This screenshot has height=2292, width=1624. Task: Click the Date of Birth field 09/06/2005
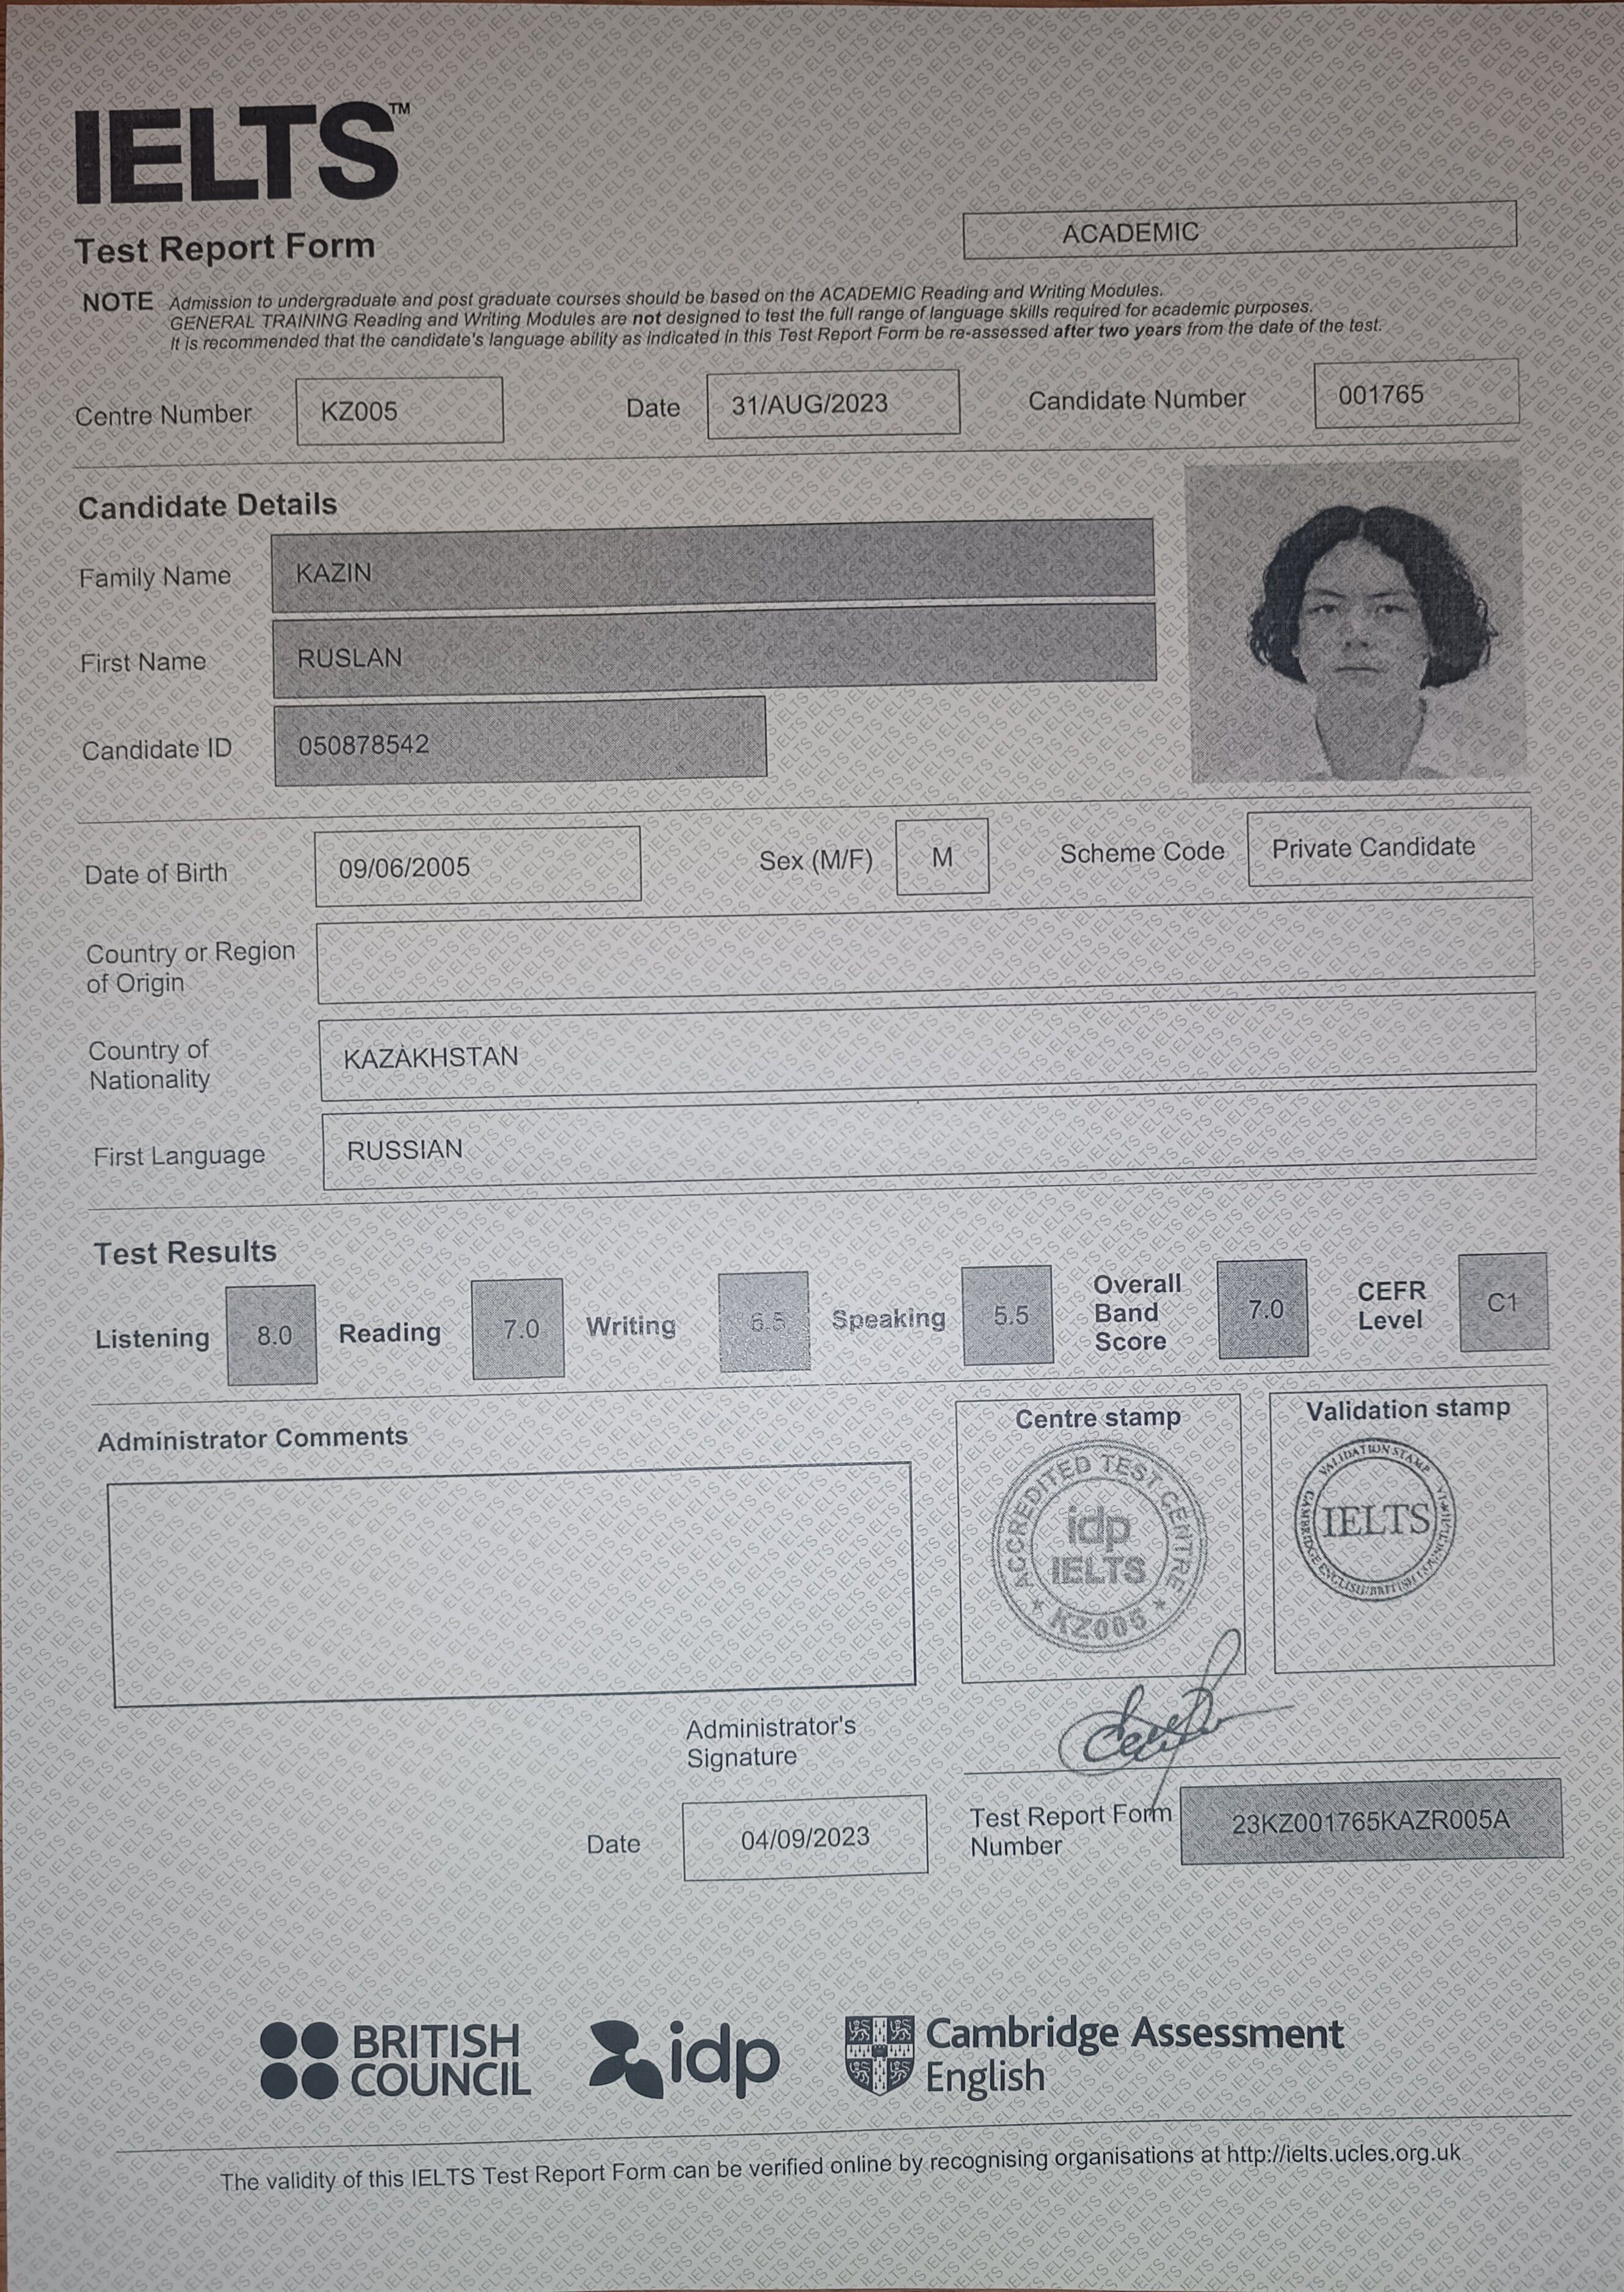click(478, 866)
